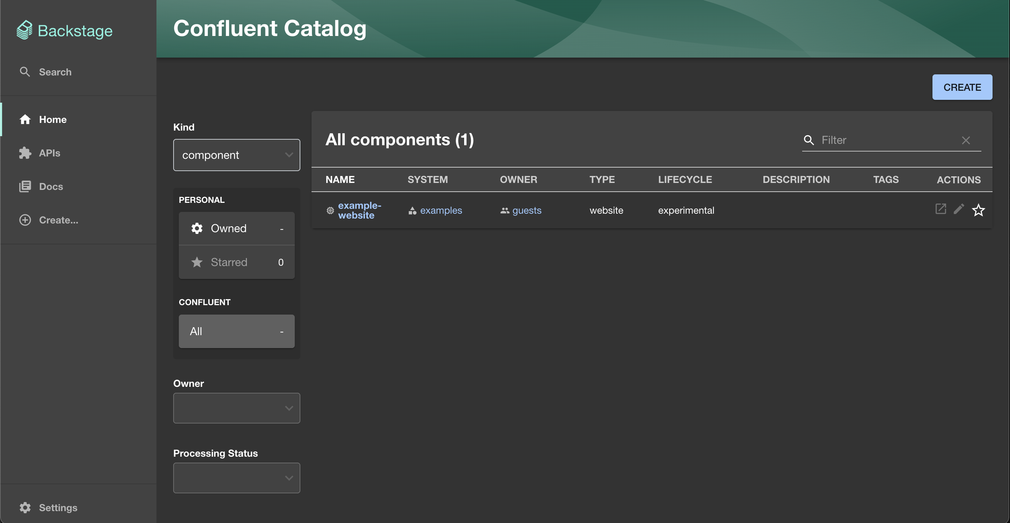Expand the Kind component dropdown
Image resolution: width=1010 pixels, height=523 pixels.
[x=236, y=155]
